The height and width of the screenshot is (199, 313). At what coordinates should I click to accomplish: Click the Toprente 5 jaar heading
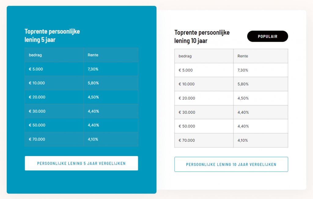[x=52, y=35]
